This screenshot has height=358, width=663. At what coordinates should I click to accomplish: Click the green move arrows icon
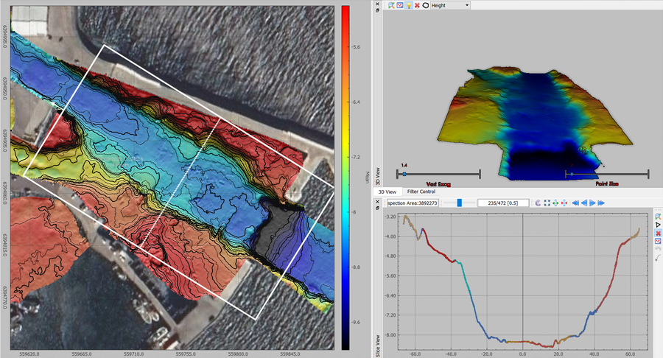pyautogui.click(x=555, y=203)
